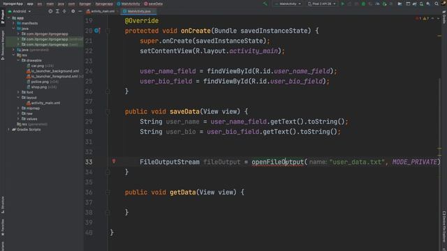Go to the previous highlighted error arrow

point(432,18)
